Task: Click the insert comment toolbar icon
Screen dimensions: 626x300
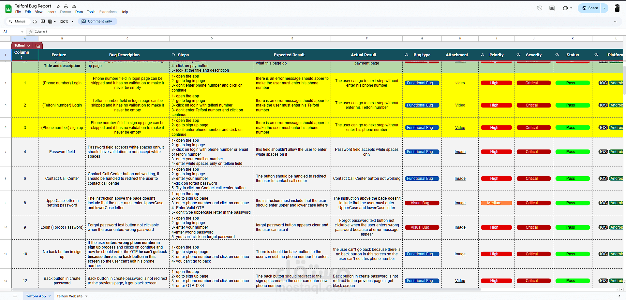Action: 43,21
